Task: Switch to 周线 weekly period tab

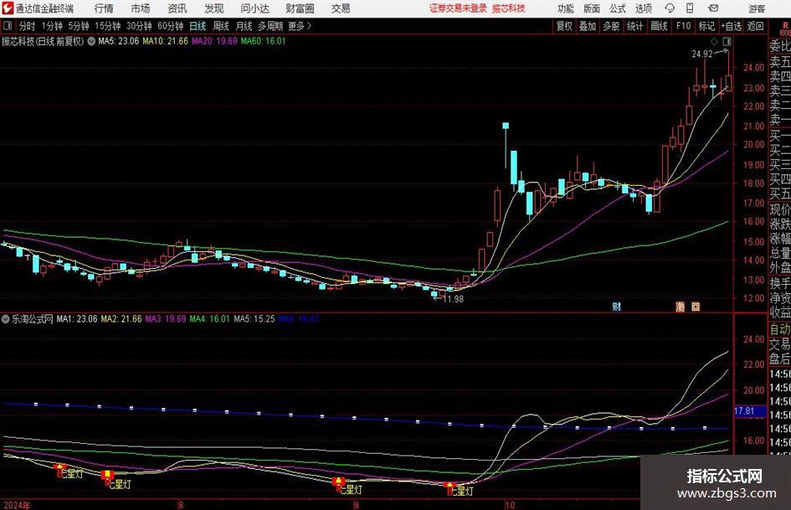Action: pos(220,26)
